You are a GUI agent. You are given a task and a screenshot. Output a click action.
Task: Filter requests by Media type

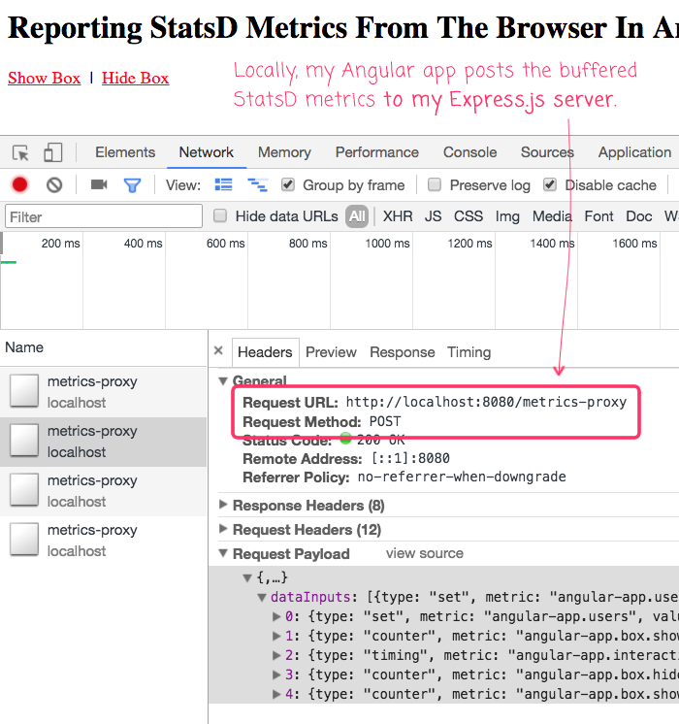coord(552,216)
